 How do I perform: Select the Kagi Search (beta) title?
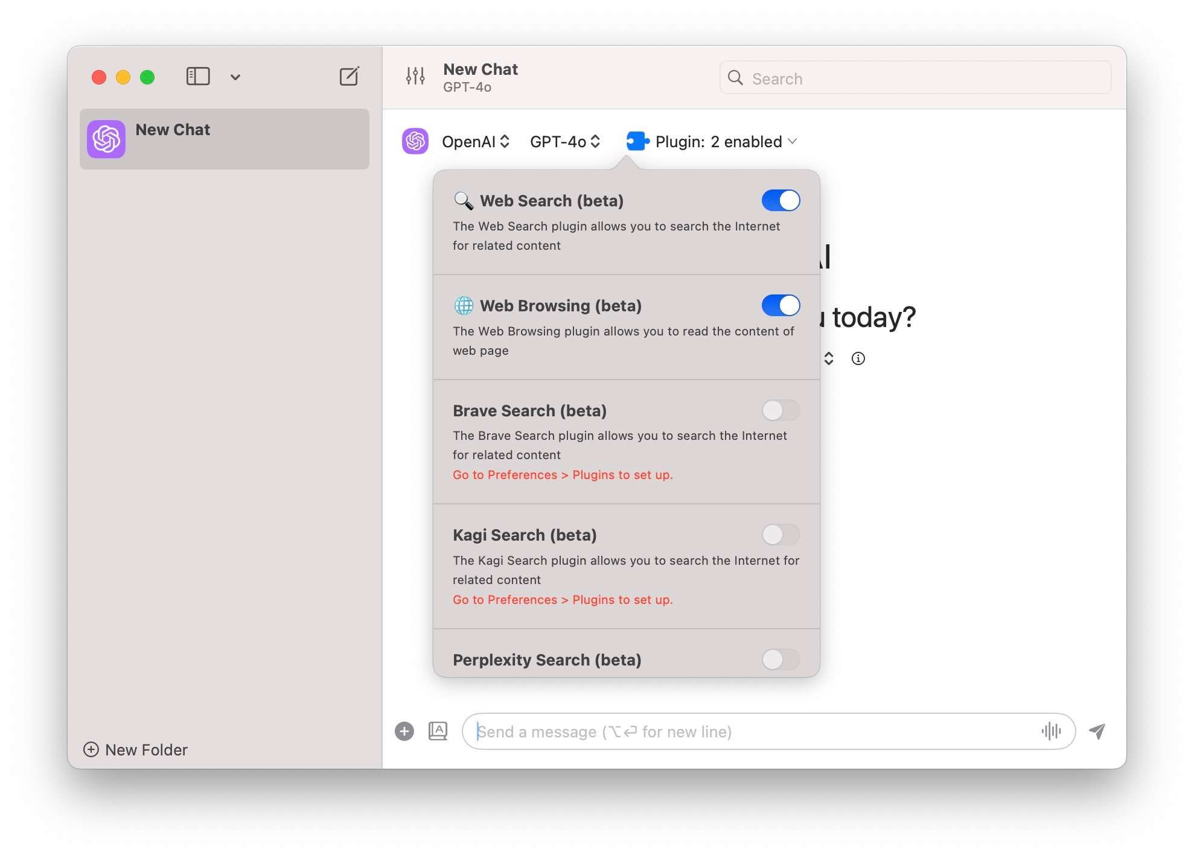point(525,535)
